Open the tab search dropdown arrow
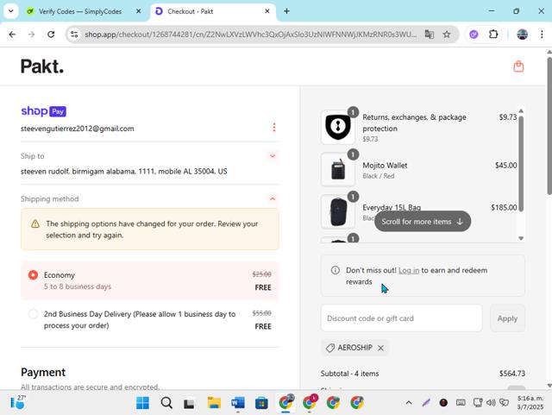This screenshot has height=415, width=552. tap(11, 11)
